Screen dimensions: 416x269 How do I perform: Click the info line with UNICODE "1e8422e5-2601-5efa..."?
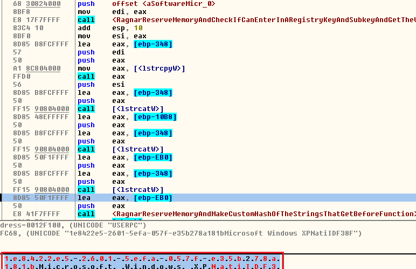pos(181,233)
